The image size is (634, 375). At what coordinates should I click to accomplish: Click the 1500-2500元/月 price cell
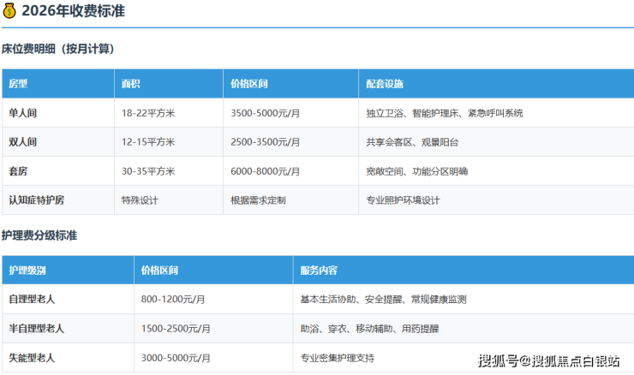(x=176, y=329)
